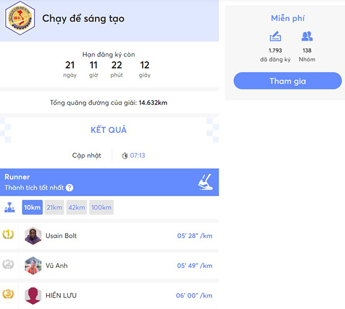Click the third place bronze medal icon

pyautogui.click(x=9, y=295)
